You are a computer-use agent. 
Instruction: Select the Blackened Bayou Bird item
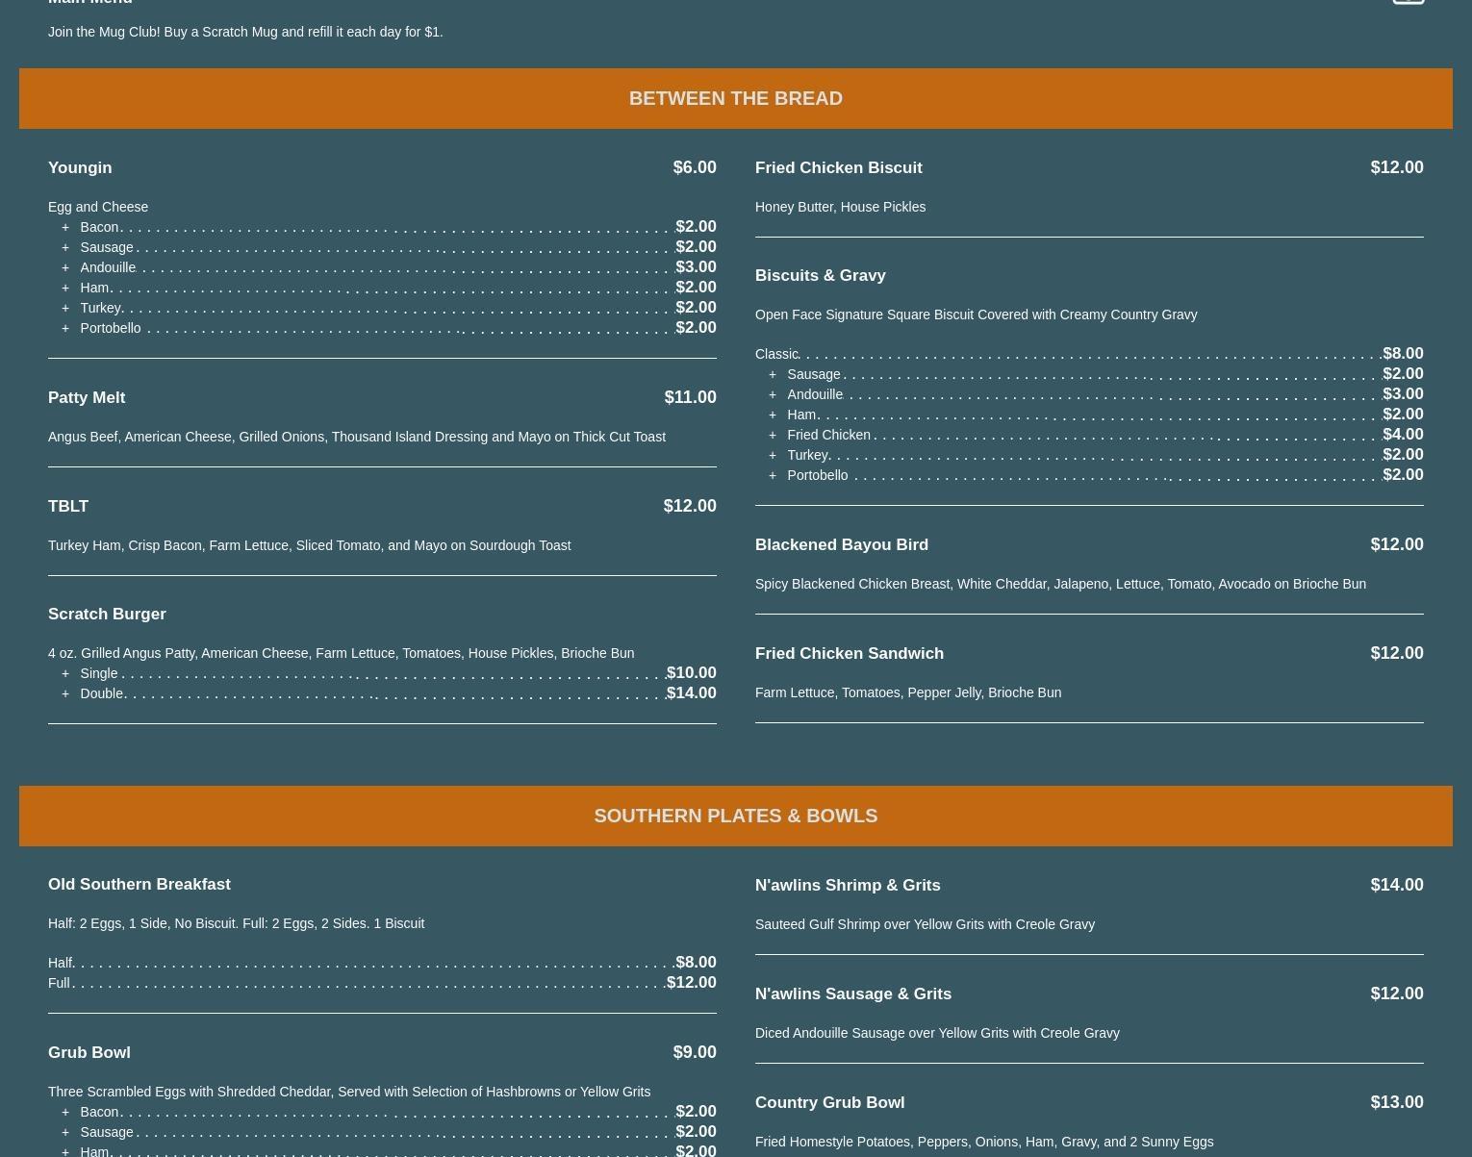841,544
